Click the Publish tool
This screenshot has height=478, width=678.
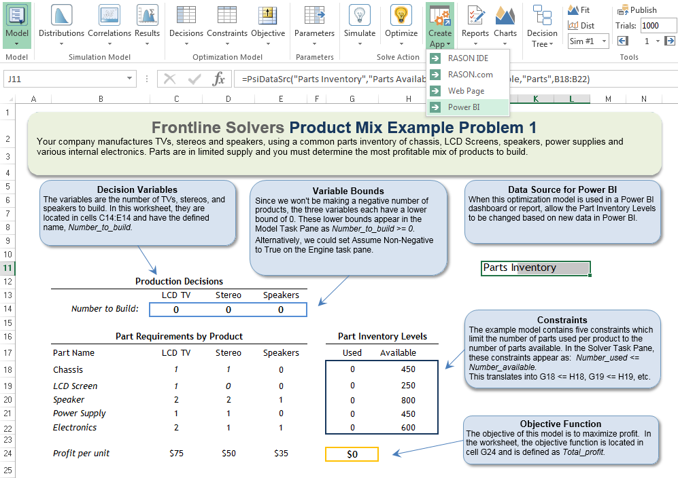point(637,10)
